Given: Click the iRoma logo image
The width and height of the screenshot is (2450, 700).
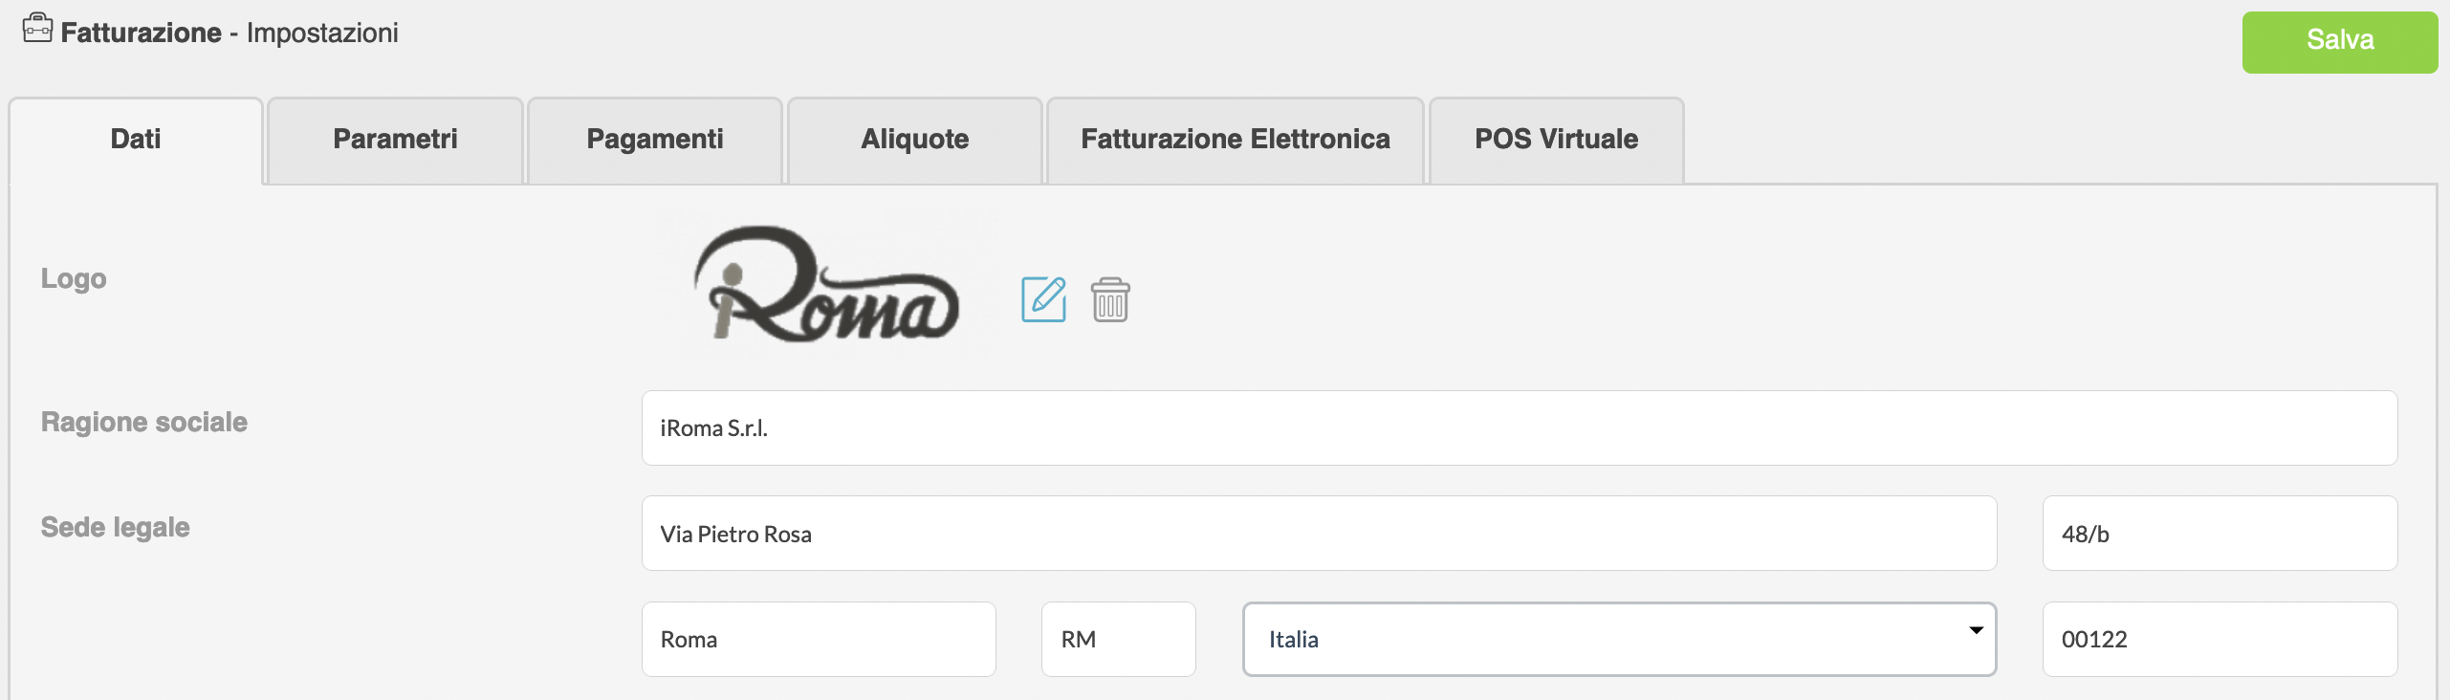Looking at the screenshot, I should click(825, 284).
